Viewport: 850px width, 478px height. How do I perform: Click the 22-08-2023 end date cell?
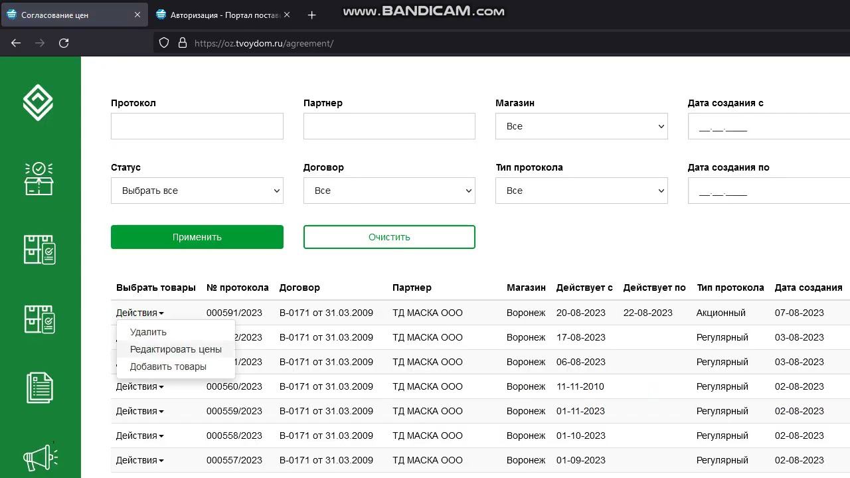pyautogui.click(x=648, y=313)
